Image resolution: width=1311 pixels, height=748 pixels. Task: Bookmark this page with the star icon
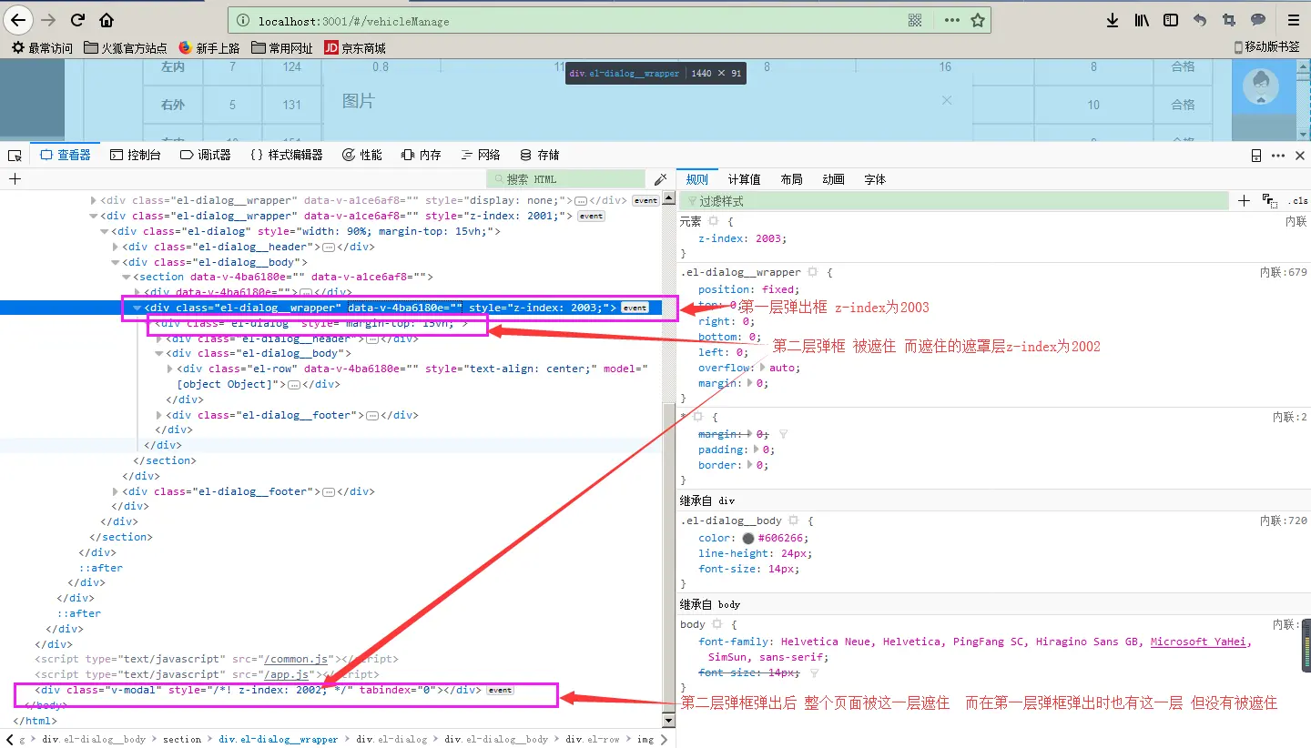click(x=978, y=20)
